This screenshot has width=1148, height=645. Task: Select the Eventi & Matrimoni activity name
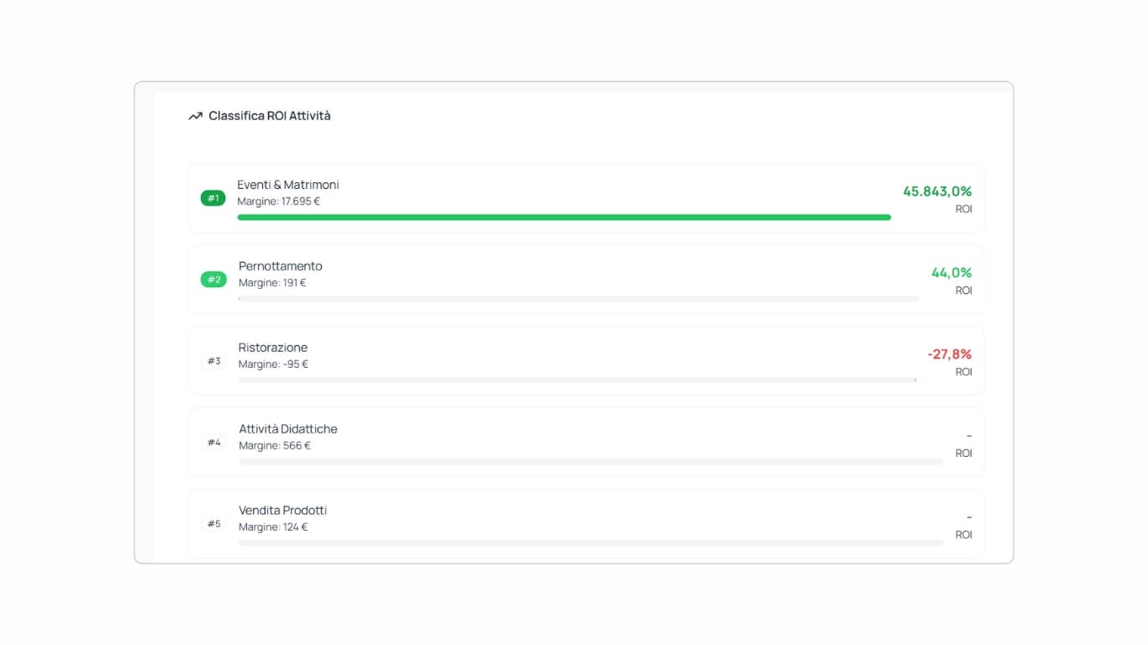(288, 185)
